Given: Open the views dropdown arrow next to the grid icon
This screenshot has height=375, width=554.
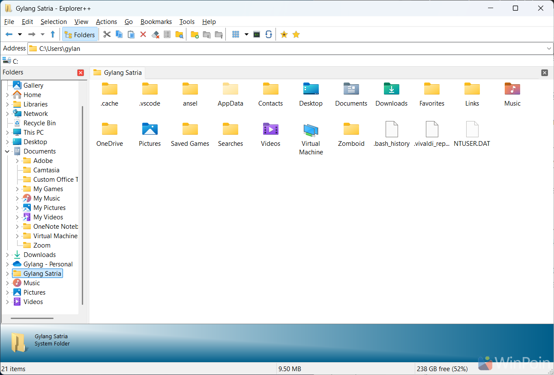Looking at the screenshot, I should pyautogui.click(x=247, y=34).
